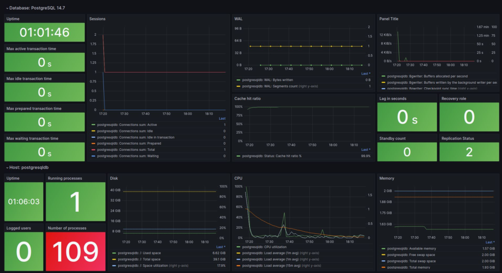502x273 pixels.
Task: Sort Sessions legend by Last column header
Action: tap(222, 118)
